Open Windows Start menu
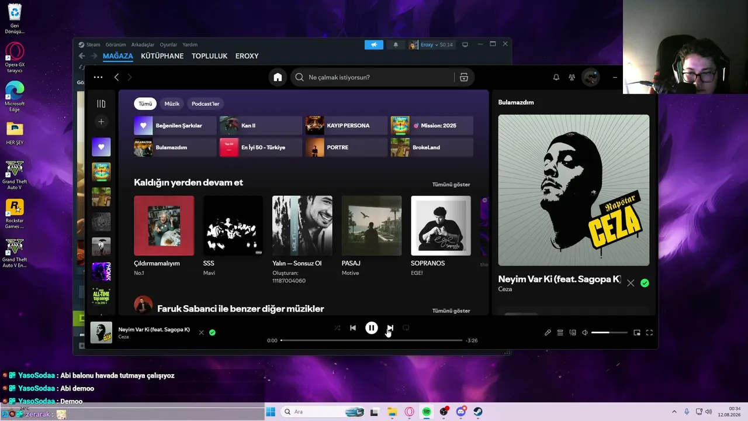 tap(271, 412)
